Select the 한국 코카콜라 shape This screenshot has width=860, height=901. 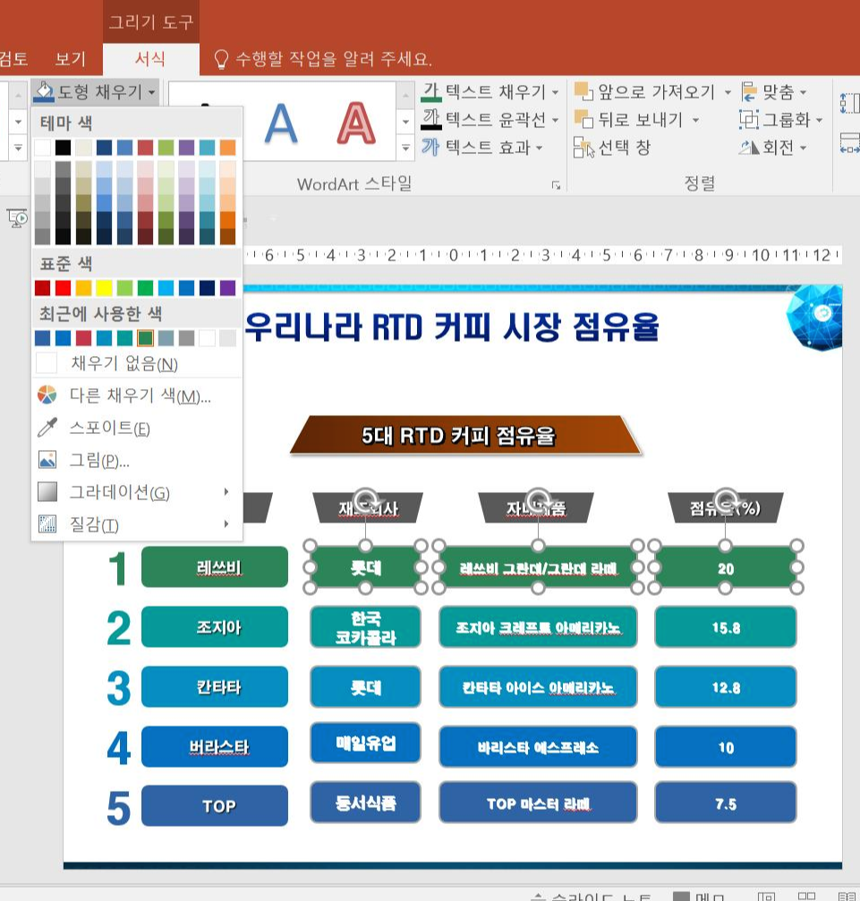[x=366, y=627]
